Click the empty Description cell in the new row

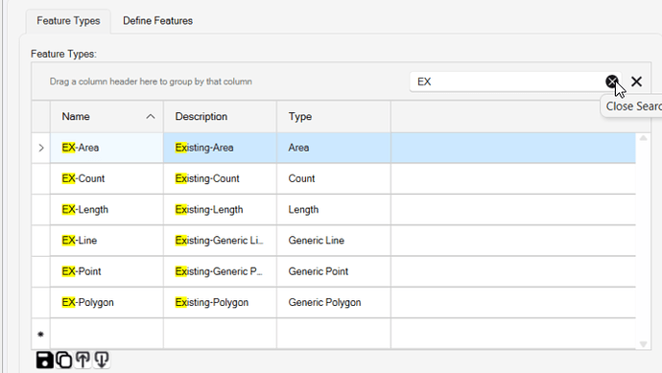220,334
